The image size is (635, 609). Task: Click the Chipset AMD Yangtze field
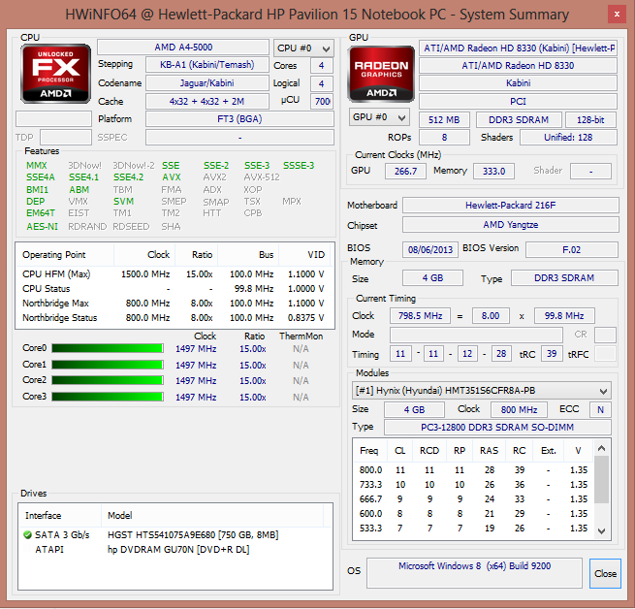tap(511, 225)
